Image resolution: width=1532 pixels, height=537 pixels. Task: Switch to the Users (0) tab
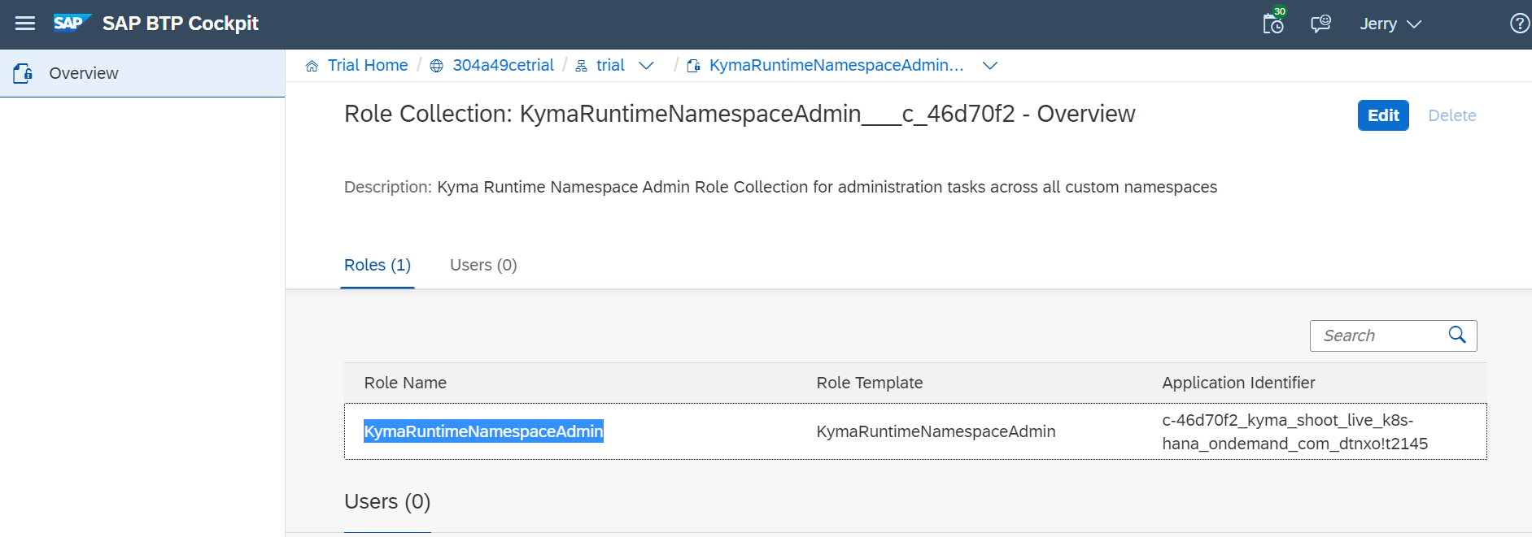tap(483, 265)
